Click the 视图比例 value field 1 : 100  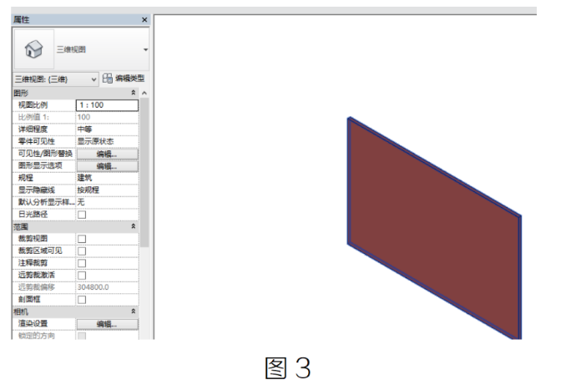[x=107, y=105]
